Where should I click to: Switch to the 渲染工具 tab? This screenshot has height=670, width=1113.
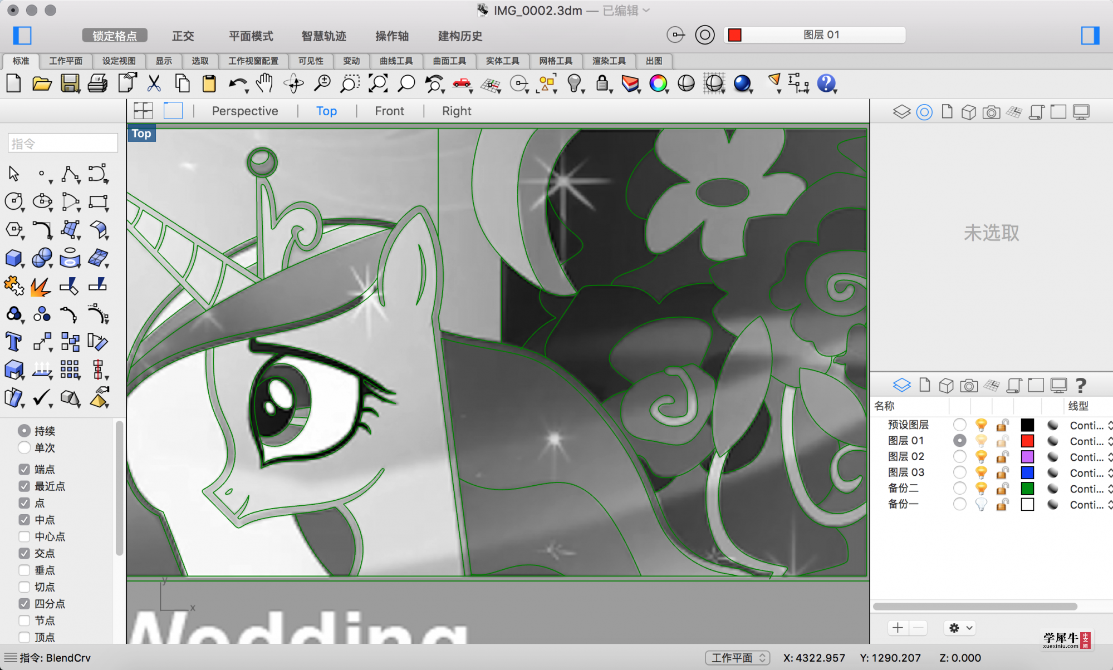609,61
